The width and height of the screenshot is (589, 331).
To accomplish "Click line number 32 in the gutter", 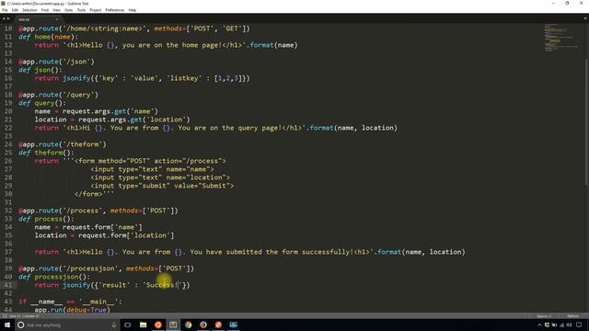I will coord(8,211).
